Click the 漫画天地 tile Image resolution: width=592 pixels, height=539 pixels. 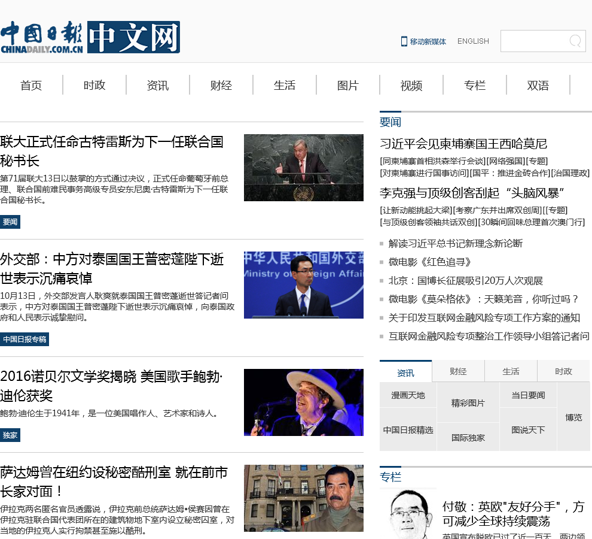coord(408,395)
